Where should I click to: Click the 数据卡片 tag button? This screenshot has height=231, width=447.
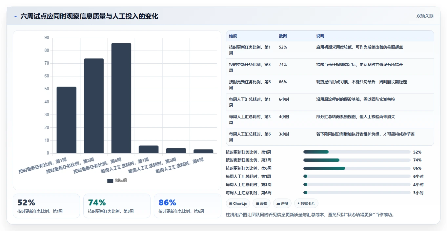click(306, 203)
